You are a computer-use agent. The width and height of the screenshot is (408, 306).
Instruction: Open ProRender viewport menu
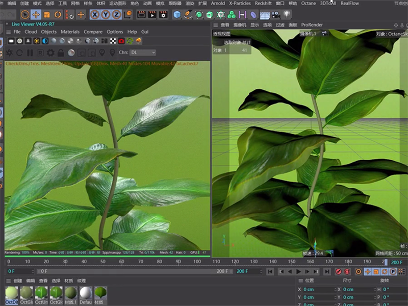(312, 24)
